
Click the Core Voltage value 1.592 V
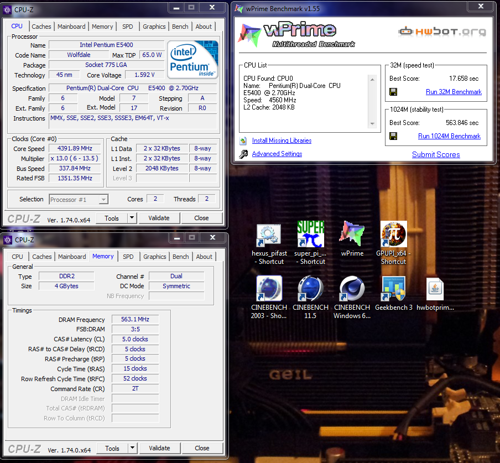pyautogui.click(x=144, y=75)
